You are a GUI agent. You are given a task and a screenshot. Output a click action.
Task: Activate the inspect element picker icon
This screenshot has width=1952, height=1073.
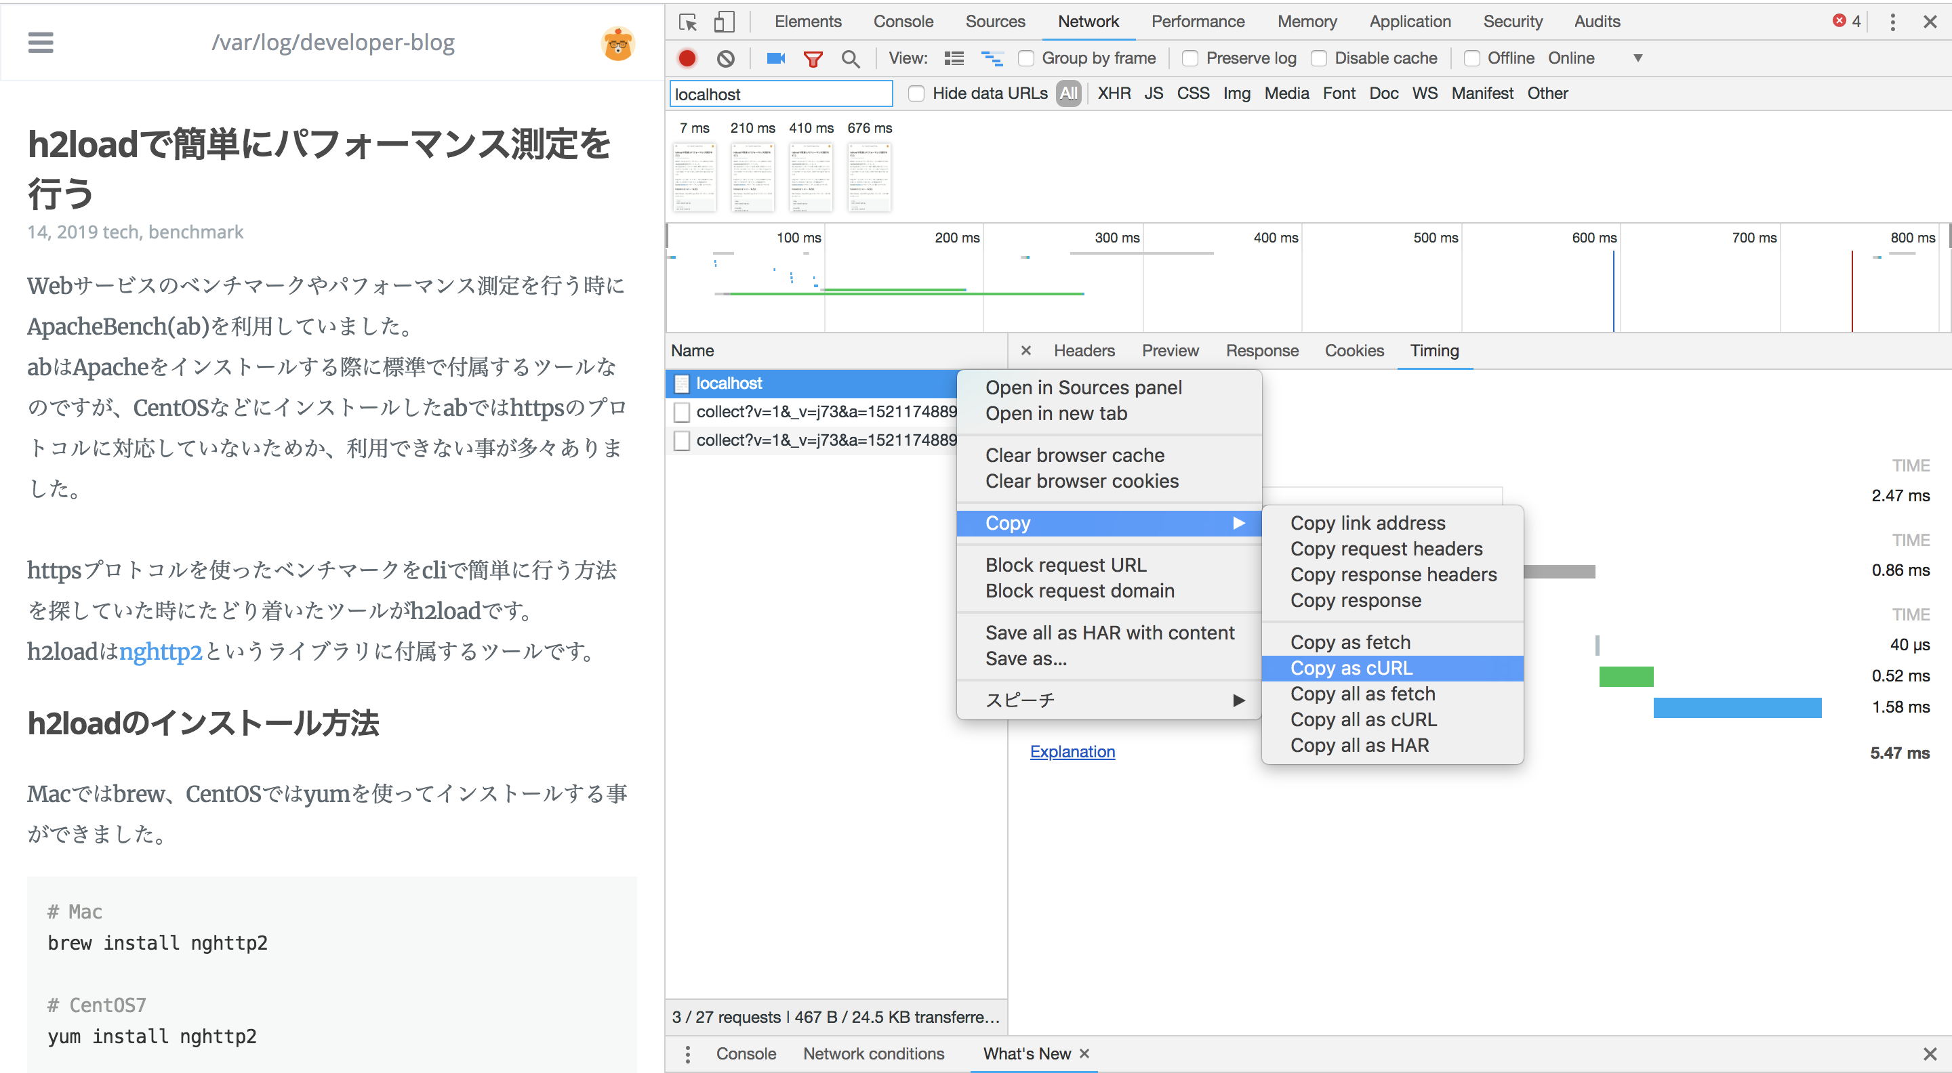tap(687, 22)
